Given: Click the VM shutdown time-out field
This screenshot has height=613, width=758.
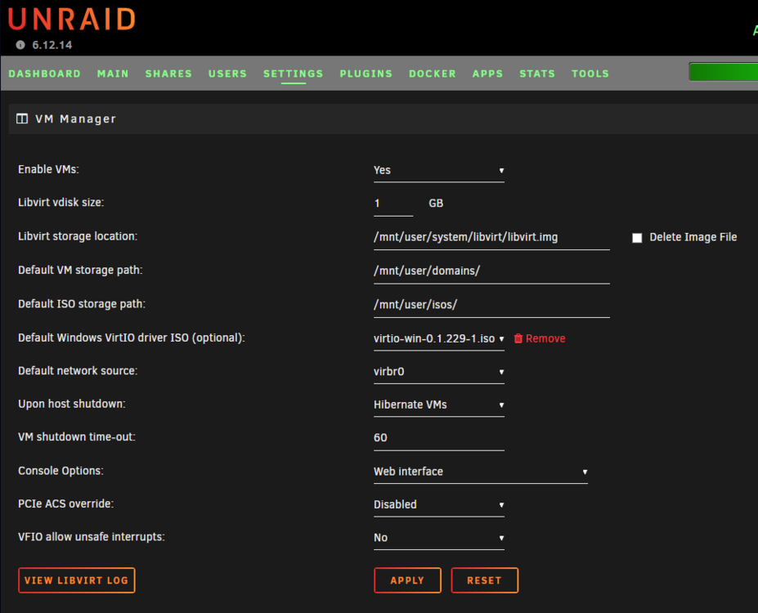Looking at the screenshot, I should point(439,438).
